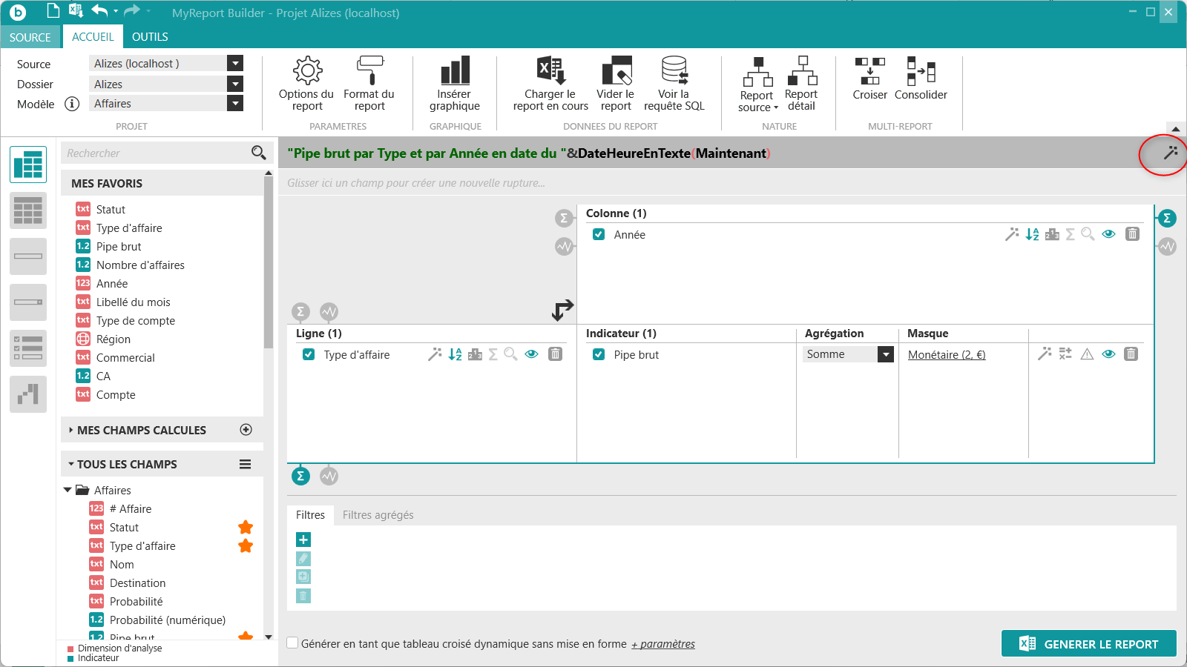This screenshot has width=1187, height=667.
Task: Click the Rechercher field search box
Action: pyautogui.click(x=156, y=153)
